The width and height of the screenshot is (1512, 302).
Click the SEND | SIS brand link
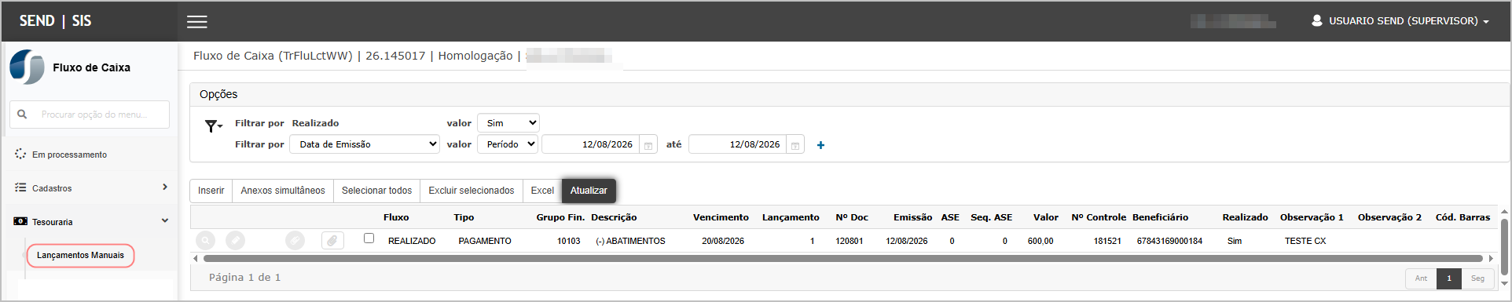[x=55, y=21]
